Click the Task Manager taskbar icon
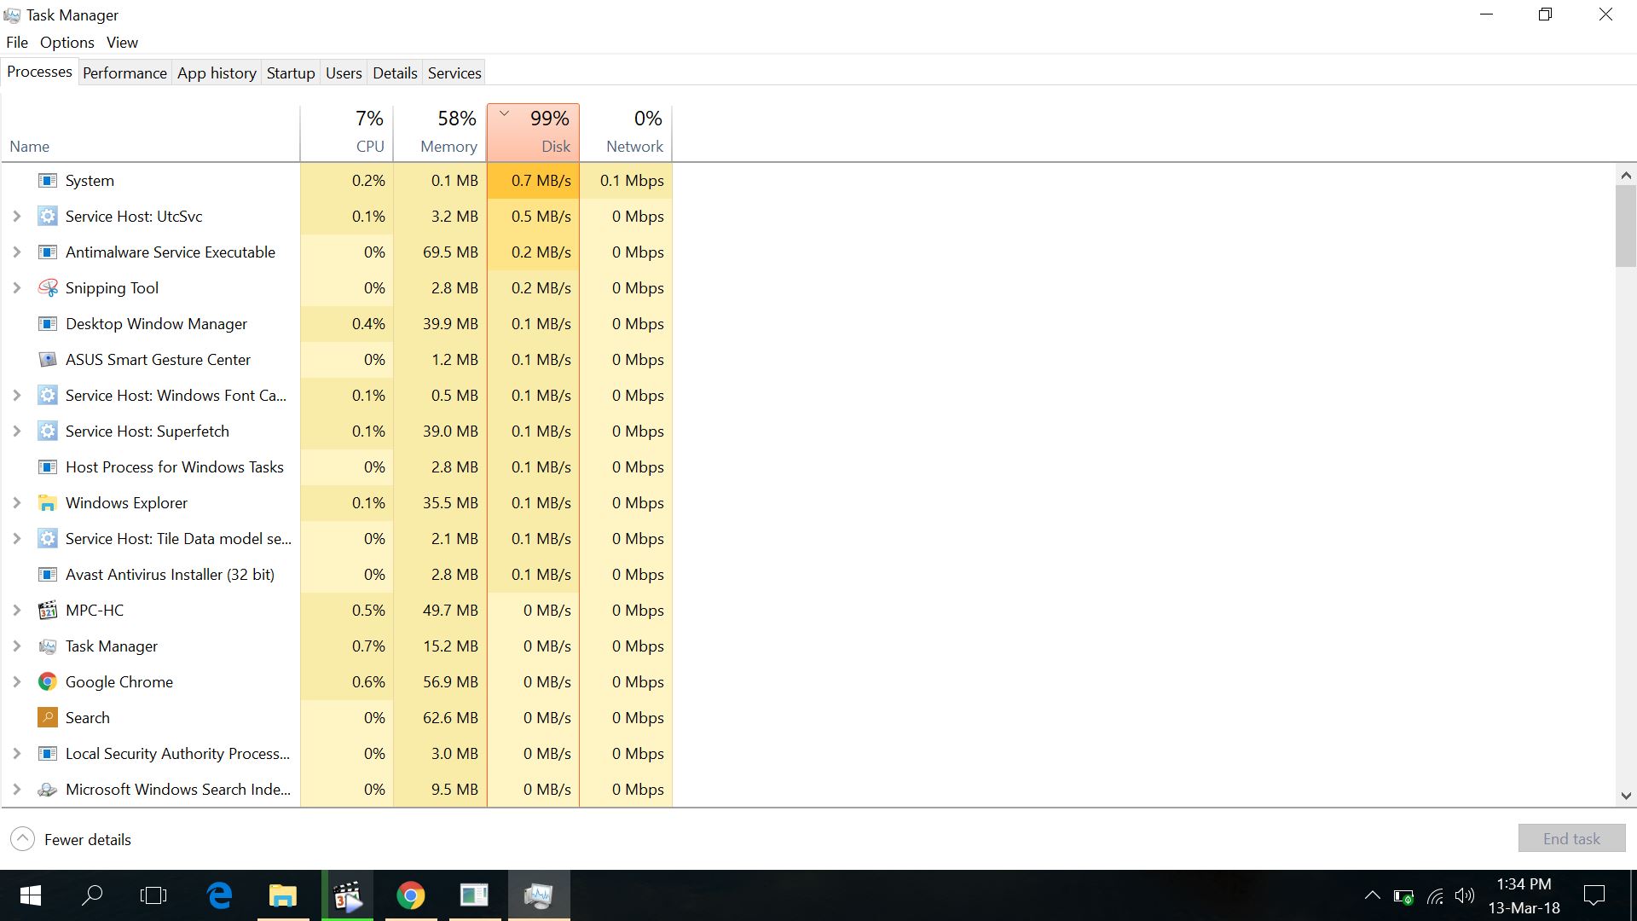This screenshot has width=1637, height=921. 539,895
